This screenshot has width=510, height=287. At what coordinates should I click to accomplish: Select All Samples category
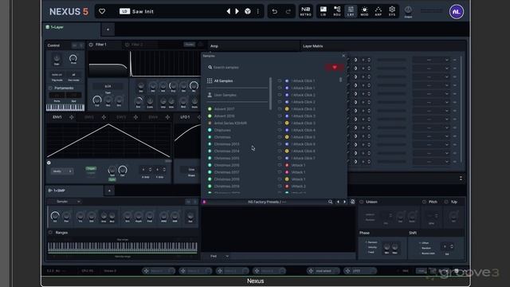click(223, 81)
